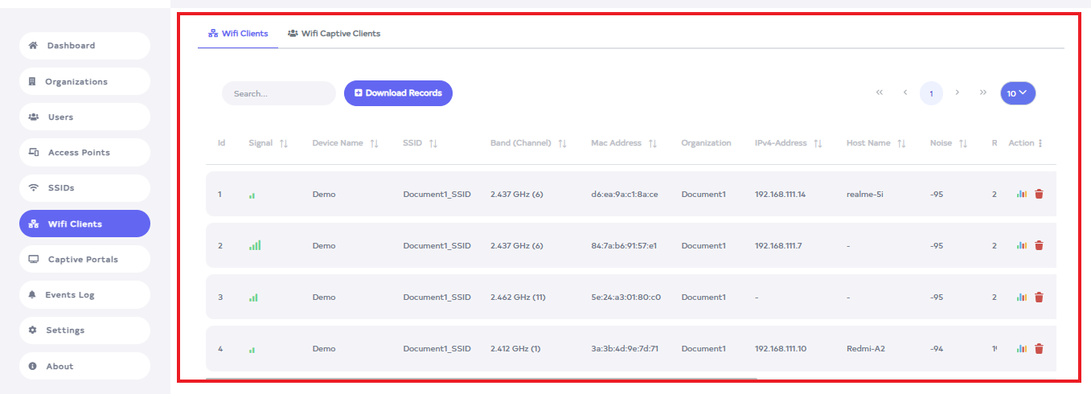The image size is (1091, 394).
Task: Delete the realme-5i client row
Action: pyautogui.click(x=1039, y=194)
